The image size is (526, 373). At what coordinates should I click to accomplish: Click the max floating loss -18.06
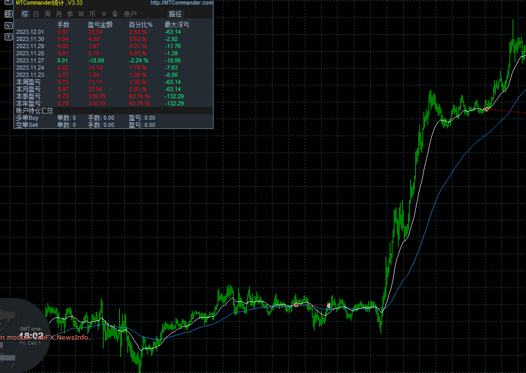[173, 61]
